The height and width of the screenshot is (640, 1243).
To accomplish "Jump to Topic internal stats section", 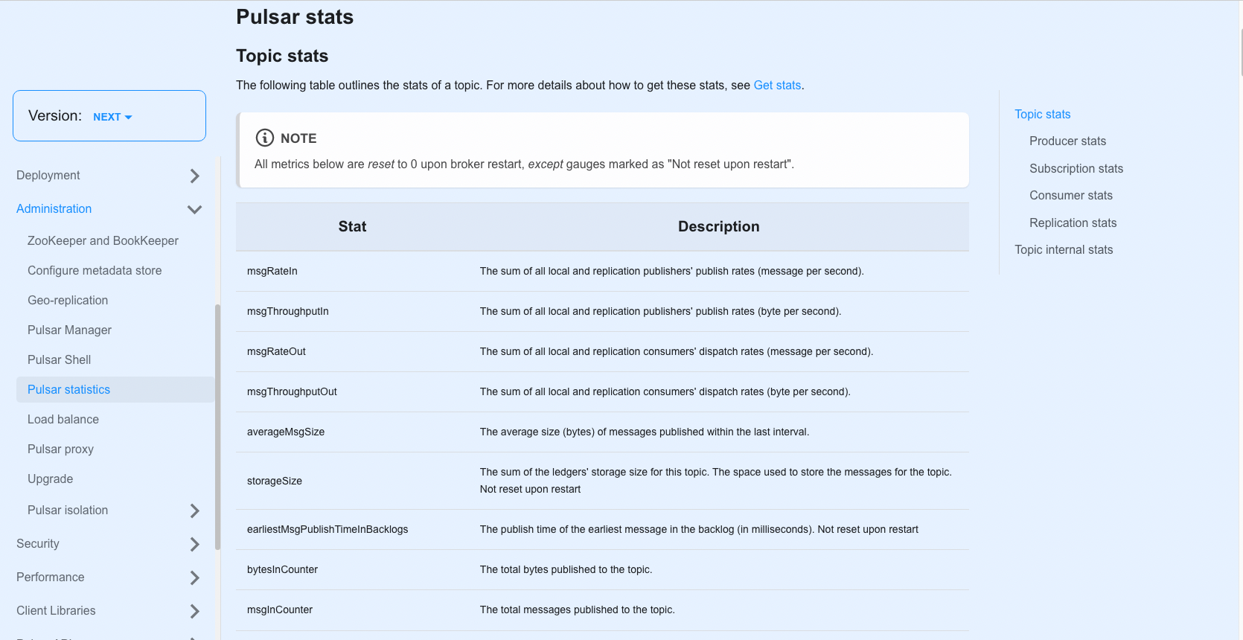I will [x=1064, y=250].
